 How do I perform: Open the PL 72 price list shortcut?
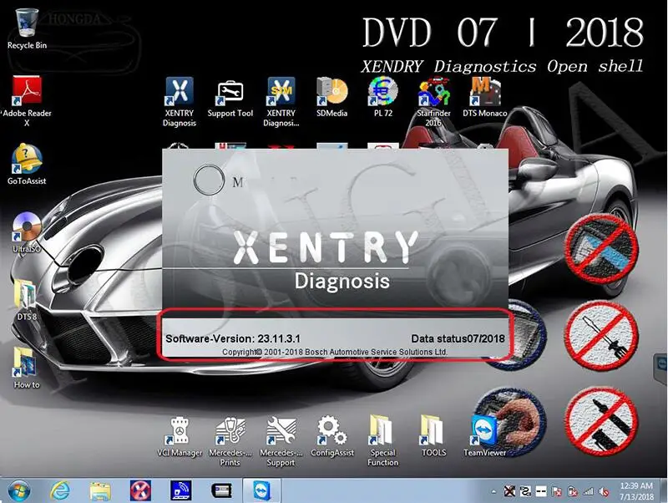coord(383,97)
